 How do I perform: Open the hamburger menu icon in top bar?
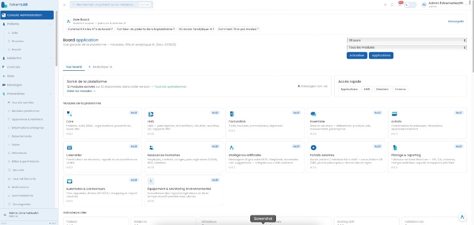(64, 5)
